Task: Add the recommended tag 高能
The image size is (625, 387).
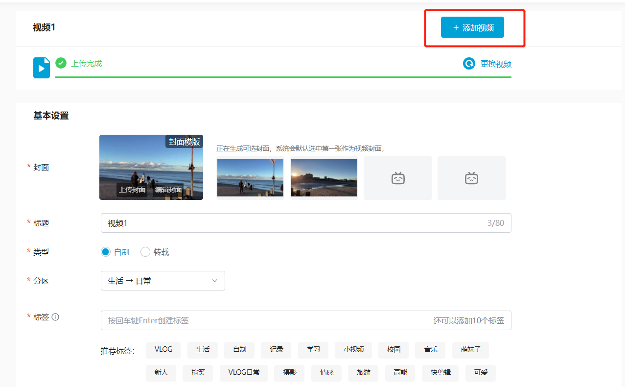Action: click(400, 373)
